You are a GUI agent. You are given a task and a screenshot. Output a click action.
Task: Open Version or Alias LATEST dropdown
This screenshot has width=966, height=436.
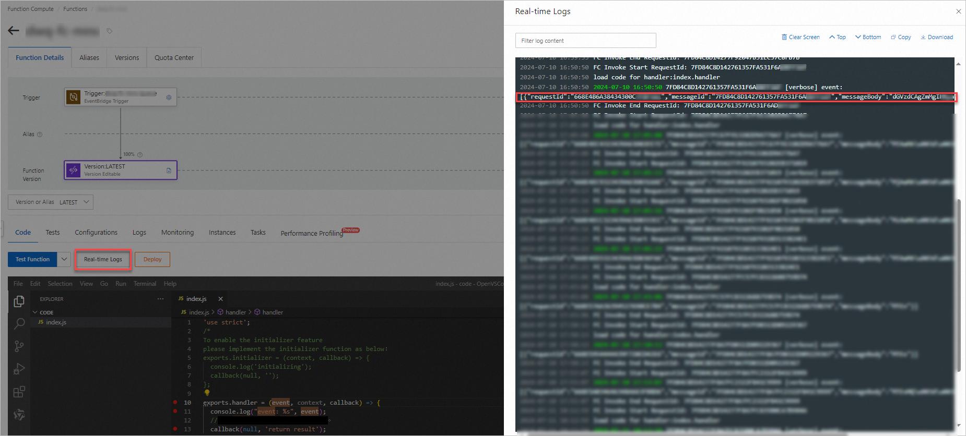pos(51,202)
